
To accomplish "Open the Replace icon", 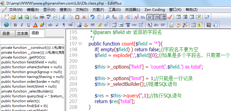I will [114, 17].
